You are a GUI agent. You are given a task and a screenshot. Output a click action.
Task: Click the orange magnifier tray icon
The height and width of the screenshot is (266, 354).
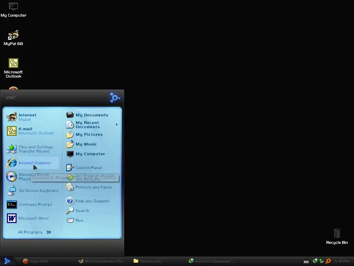328,261
